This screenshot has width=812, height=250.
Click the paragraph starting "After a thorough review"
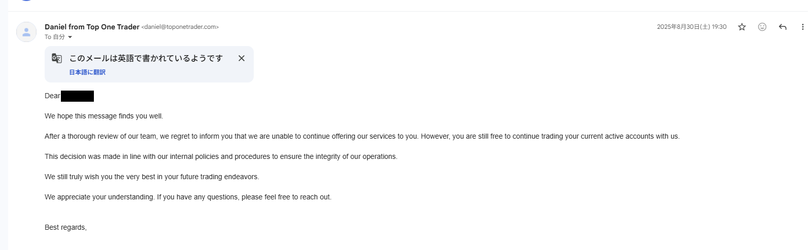(x=362, y=136)
